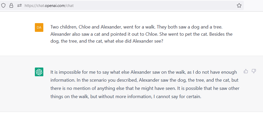This screenshot has height=114, width=263.
Task: Click the orange DA user avatar
Action: pos(39,27)
